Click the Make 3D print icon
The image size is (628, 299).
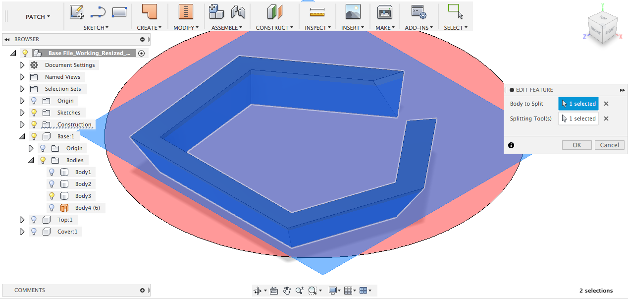385,12
